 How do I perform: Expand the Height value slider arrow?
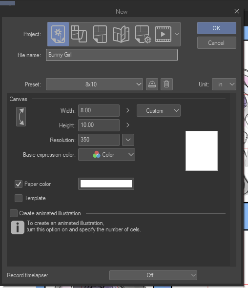[128, 125]
